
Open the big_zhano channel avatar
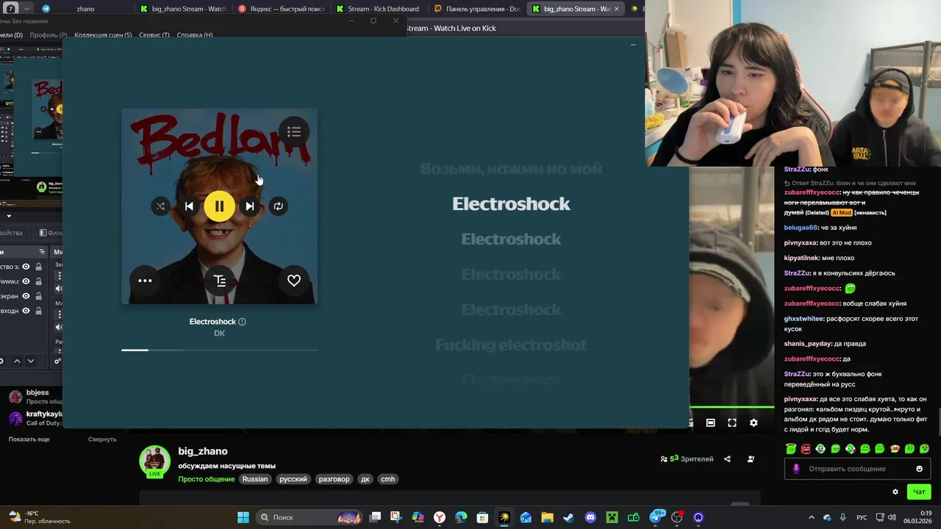click(154, 461)
